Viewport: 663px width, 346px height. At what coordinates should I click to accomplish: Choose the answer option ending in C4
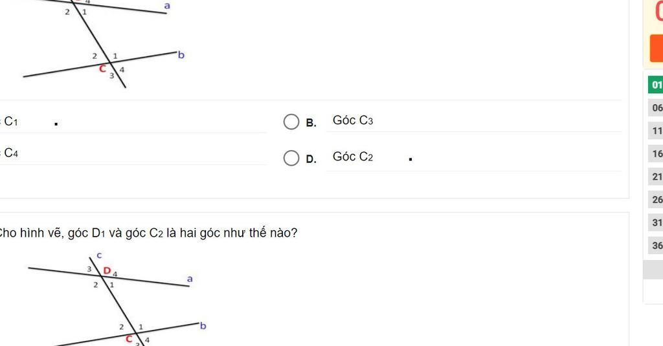pyautogui.click(x=11, y=153)
